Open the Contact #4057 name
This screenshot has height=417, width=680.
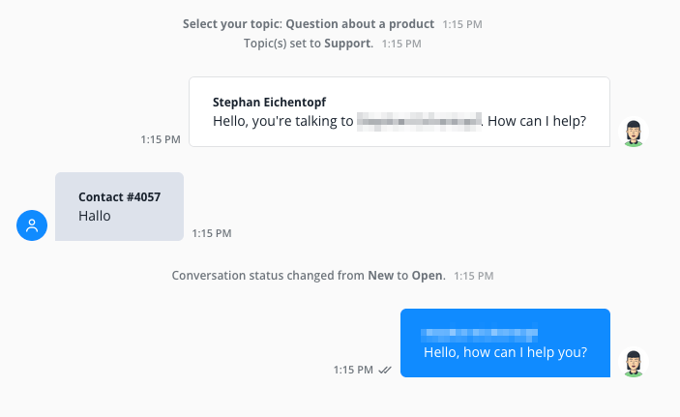[119, 196]
